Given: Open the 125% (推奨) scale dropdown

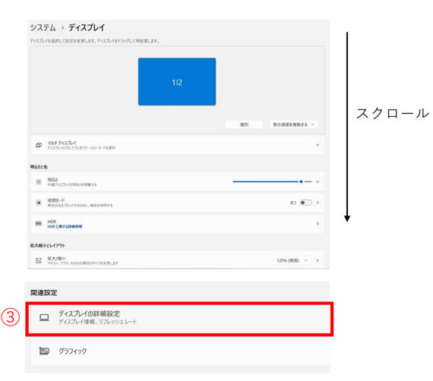Looking at the screenshot, I should 292,260.
